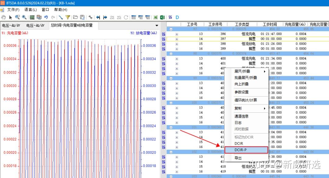This screenshot has width=329, height=178.
Task: Export data using the Excel export icon
Action: pyautogui.click(x=162, y=17)
